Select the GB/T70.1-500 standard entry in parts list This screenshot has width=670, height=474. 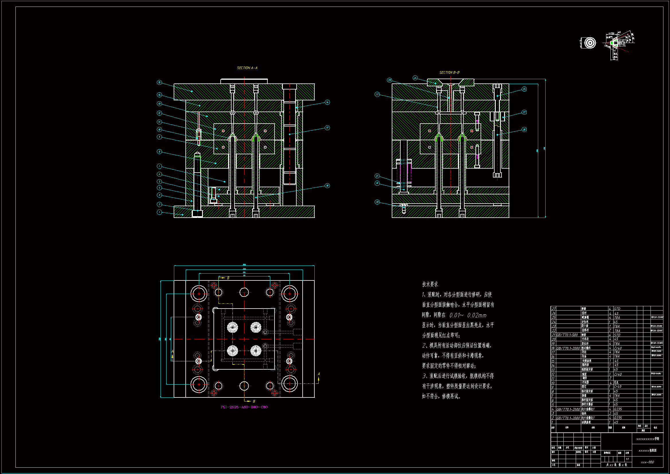click(567, 335)
